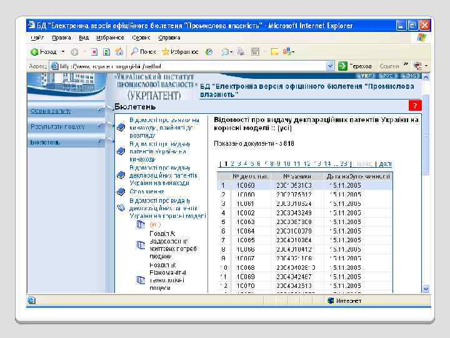Image resolution: width=450 pixels, height=338 pixels.
Task: Click the Stop loading icon
Action: pyautogui.click(x=94, y=52)
